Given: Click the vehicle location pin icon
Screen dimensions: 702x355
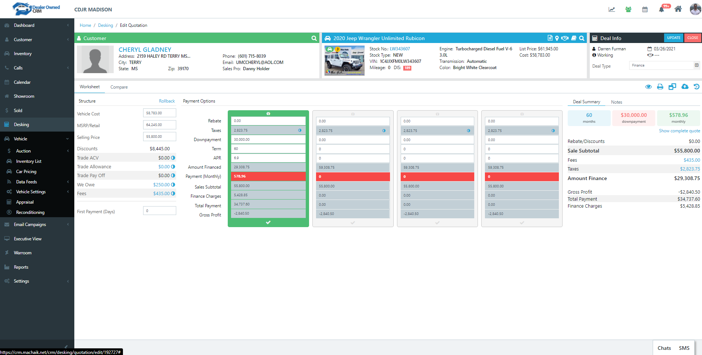Looking at the screenshot, I should (x=557, y=38).
